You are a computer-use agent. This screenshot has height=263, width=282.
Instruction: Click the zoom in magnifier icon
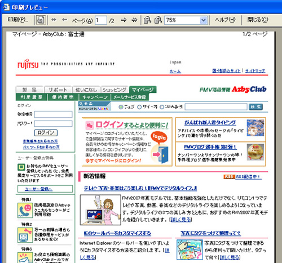coord(158,20)
